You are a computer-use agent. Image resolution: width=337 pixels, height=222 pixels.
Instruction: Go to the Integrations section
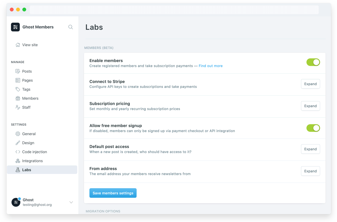click(32, 161)
